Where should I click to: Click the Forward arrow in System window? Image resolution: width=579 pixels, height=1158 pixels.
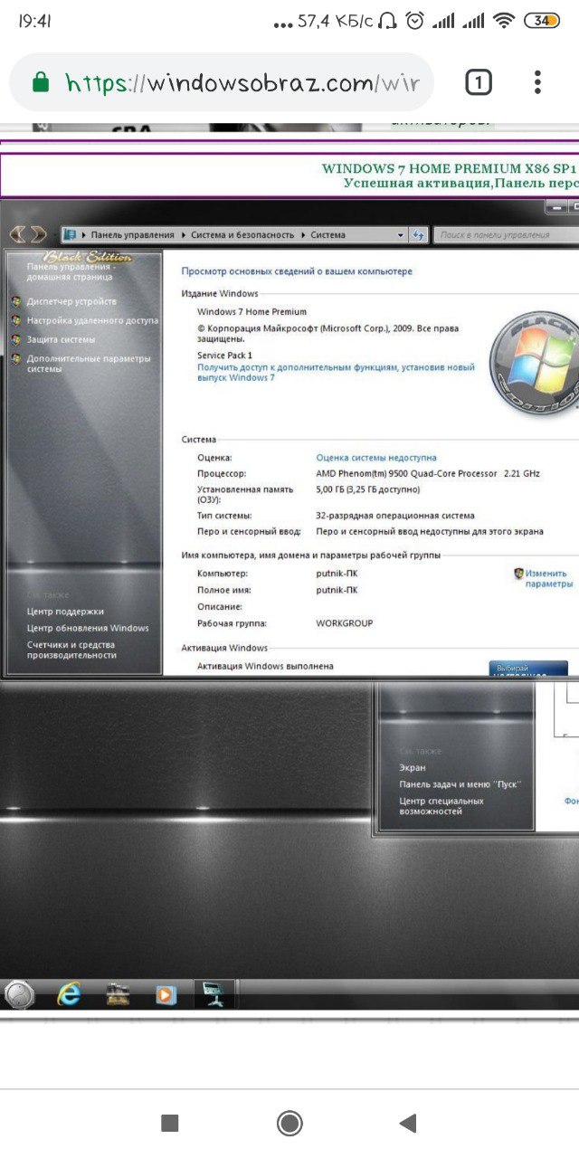click(x=38, y=234)
